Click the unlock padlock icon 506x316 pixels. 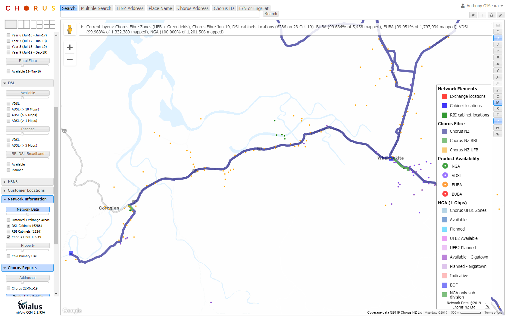coord(498,134)
